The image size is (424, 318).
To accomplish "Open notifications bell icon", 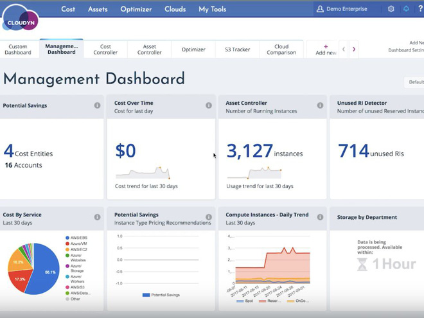I will point(406,9).
